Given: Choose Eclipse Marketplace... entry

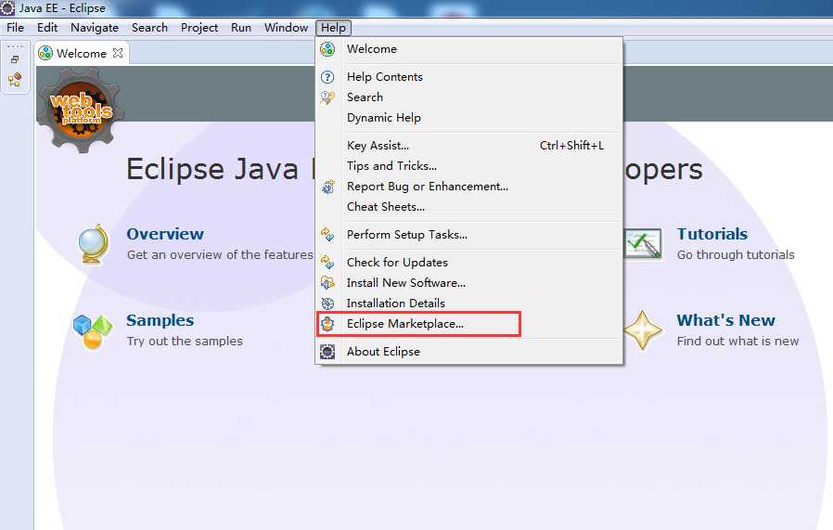Looking at the screenshot, I should [468, 324].
